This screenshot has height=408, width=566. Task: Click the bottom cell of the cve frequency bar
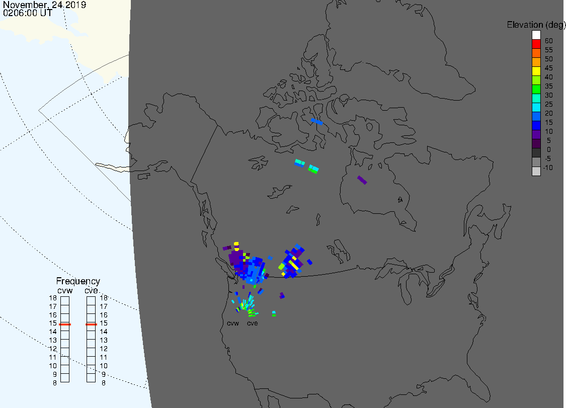pos(91,378)
